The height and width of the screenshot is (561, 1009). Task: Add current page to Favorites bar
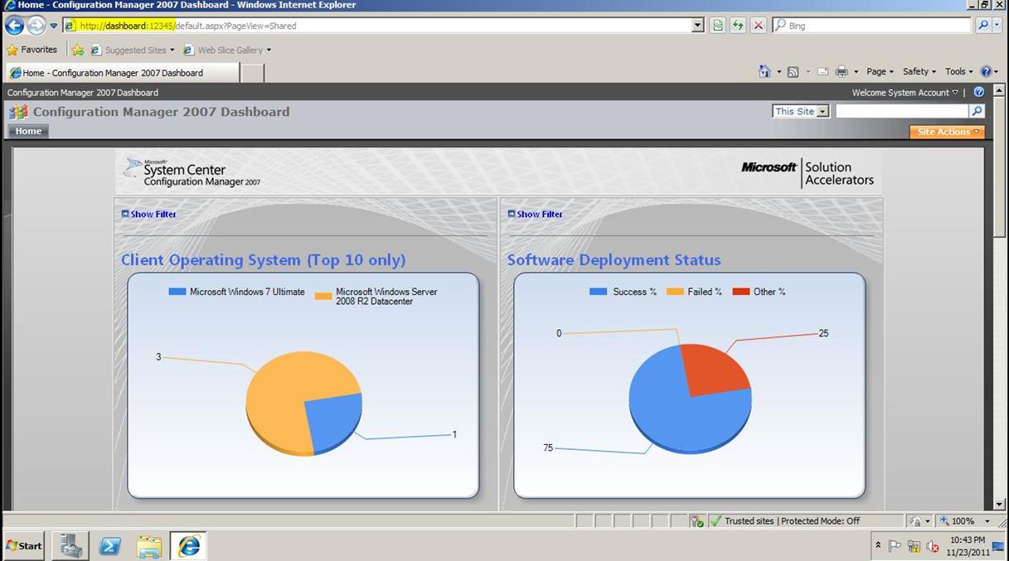[x=78, y=50]
